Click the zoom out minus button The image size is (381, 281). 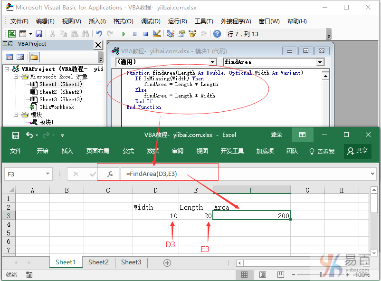pos(294,275)
